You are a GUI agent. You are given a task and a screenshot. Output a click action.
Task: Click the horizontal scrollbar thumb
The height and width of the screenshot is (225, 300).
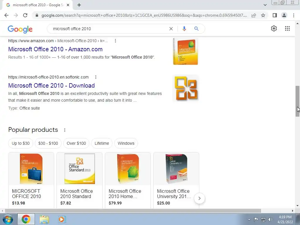pyautogui.click(x=133, y=211)
